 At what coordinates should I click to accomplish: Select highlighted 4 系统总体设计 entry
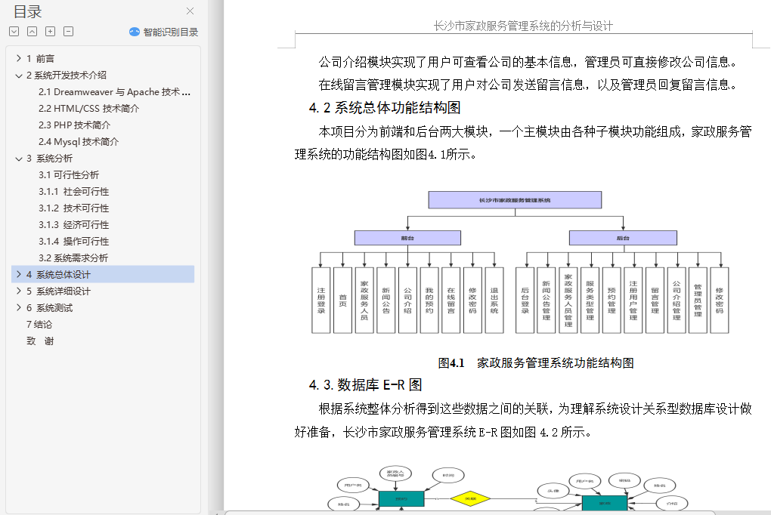(103, 274)
